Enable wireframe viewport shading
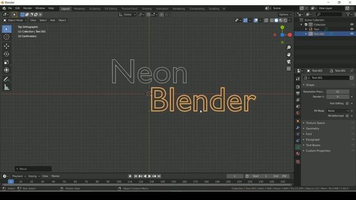The image size is (356, 200). pyautogui.click(x=272, y=21)
